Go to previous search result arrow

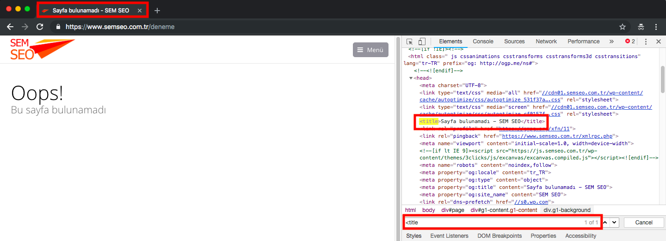point(605,222)
